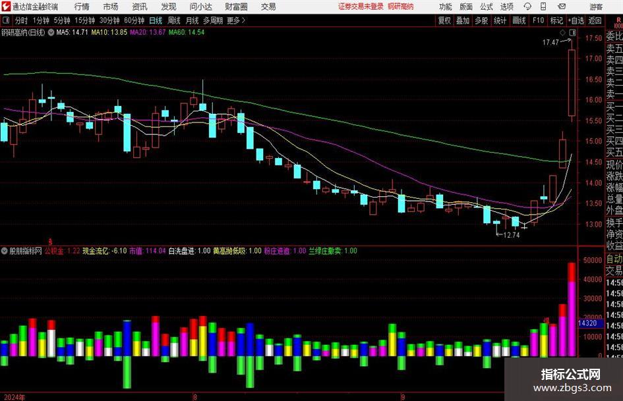Click the 白洗盘进: 1.00 indicator value
The image size is (623, 401).
189,251
